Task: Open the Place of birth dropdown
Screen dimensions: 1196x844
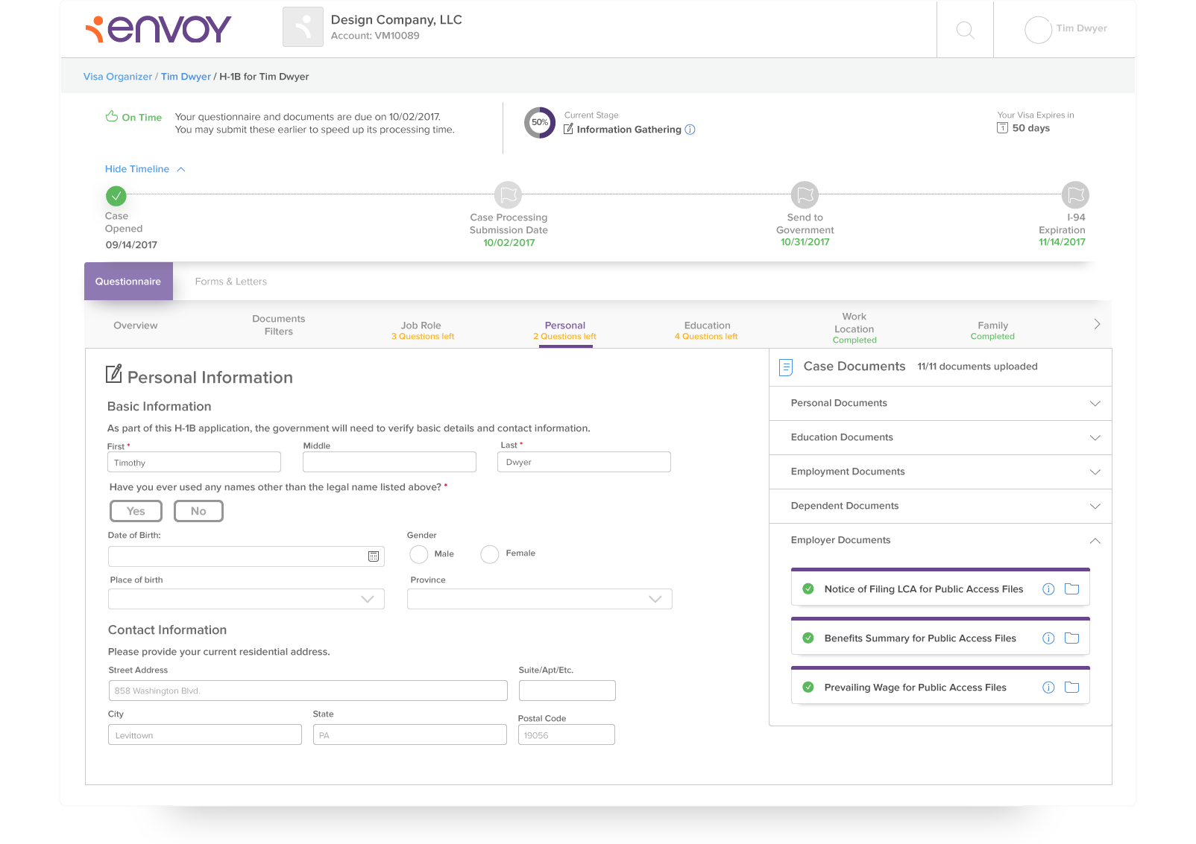Action: pos(246,599)
